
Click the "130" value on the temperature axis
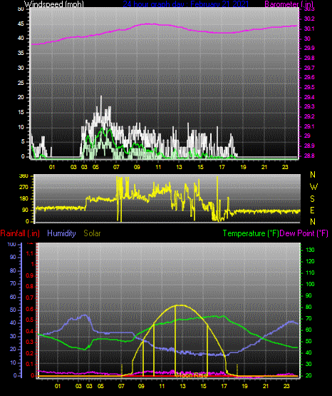tap(310, 250)
